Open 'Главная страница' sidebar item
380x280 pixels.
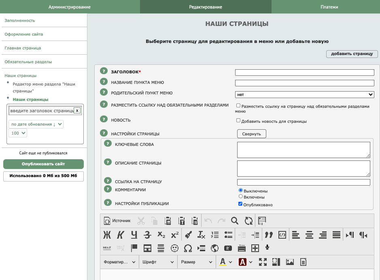23,48
